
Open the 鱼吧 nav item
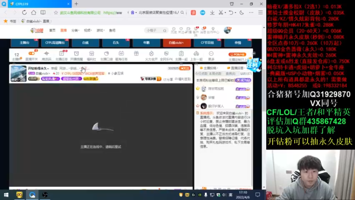click(112, 30)
